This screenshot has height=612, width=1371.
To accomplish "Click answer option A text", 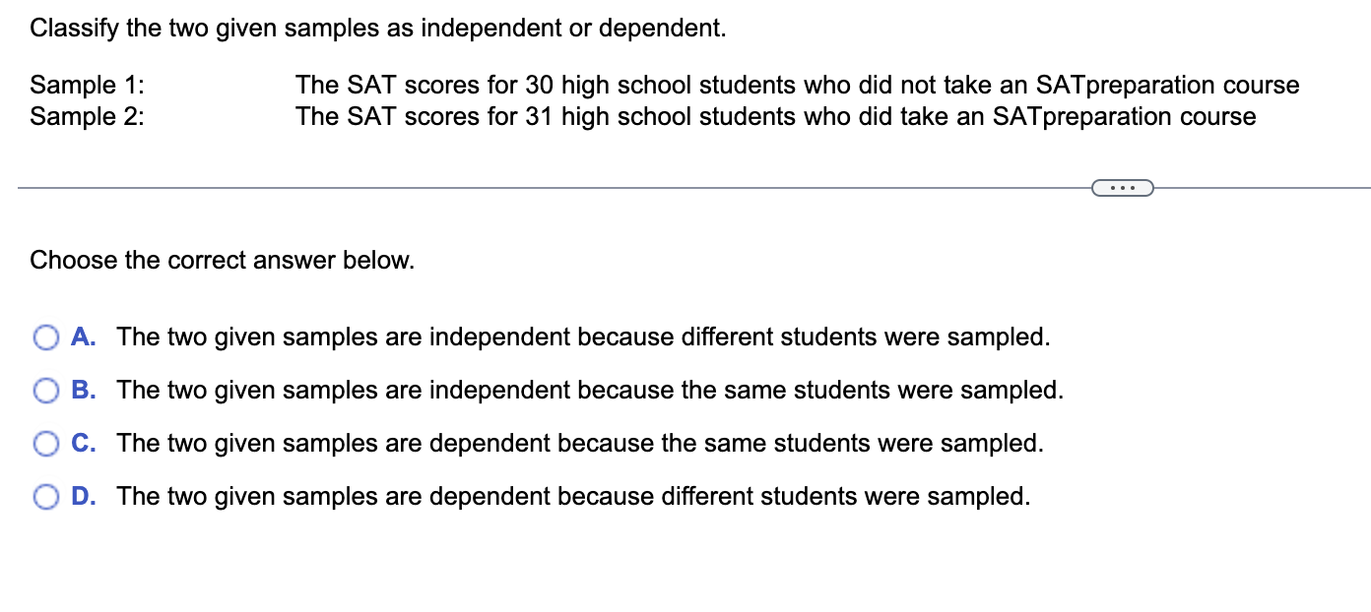I will (583, 337).
